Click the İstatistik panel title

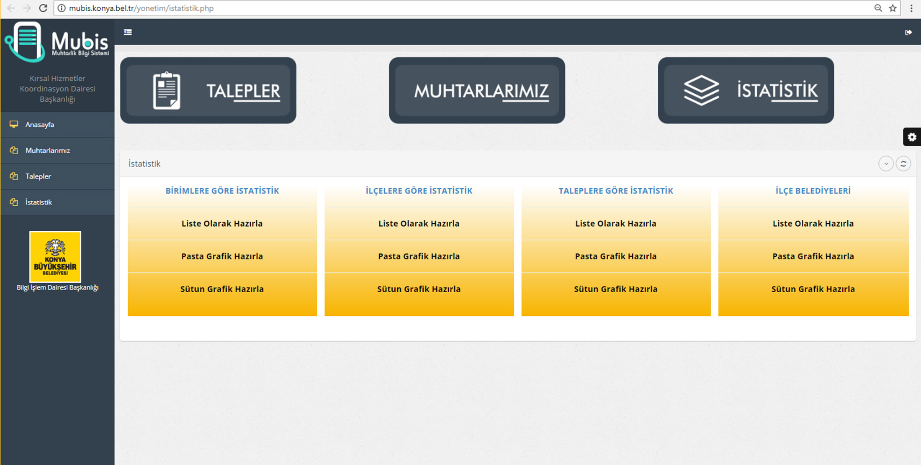144,164
